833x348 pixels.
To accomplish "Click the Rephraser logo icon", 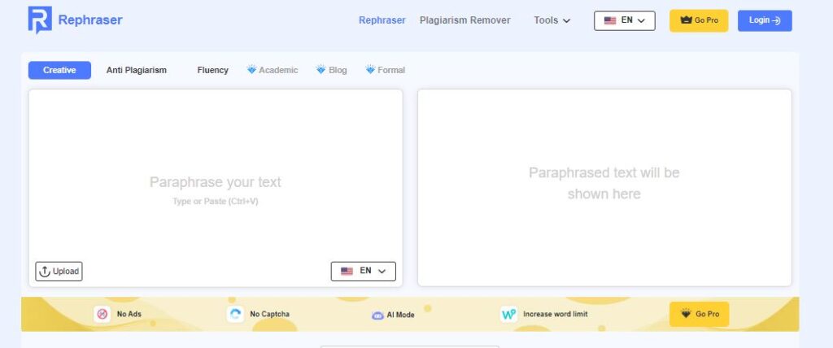I will [x=39, y=20].
